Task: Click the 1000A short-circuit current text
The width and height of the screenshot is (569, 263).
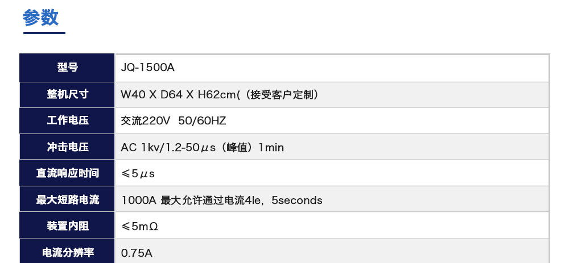Action: (138, 200)
